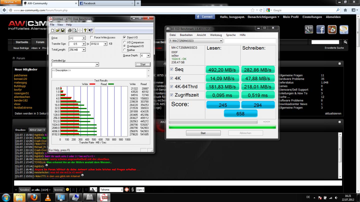360x202 pixels.
Task: Click the Print icon in ATTO toolbar
Action: [x=70, y=30]
